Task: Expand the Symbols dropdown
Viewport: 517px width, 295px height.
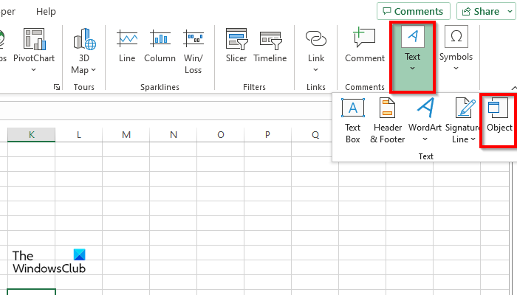Action: click(456, 68)
